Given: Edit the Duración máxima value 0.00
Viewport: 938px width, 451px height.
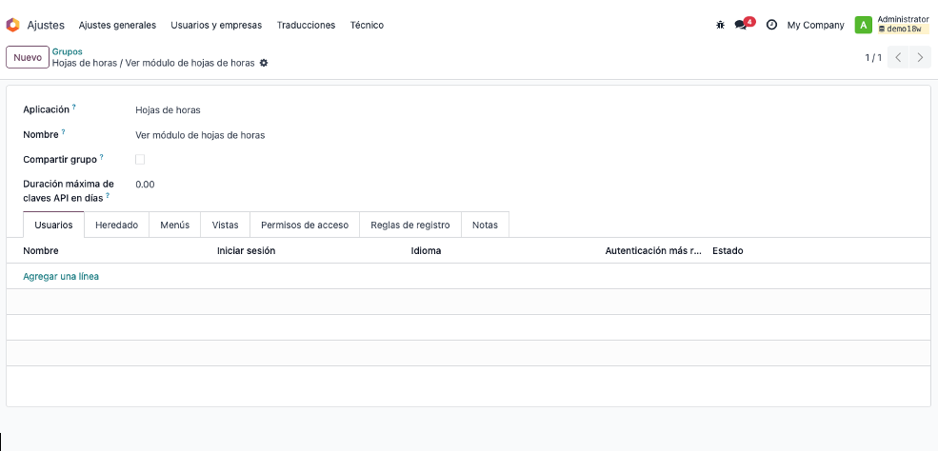Looking at the screenshot, I should 145,185.
